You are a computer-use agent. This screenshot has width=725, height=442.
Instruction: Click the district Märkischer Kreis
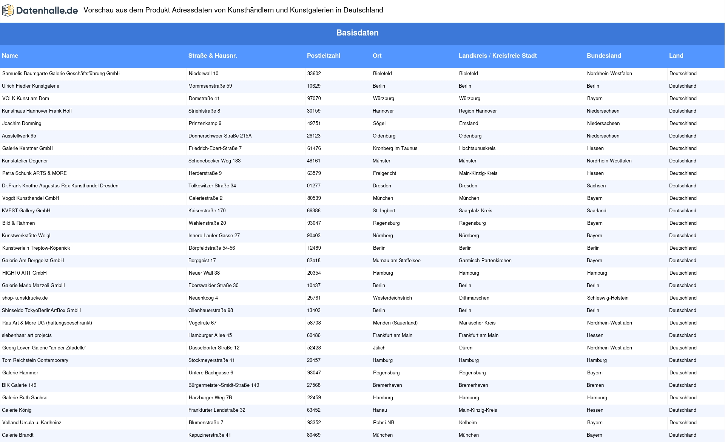click(477, 323)
